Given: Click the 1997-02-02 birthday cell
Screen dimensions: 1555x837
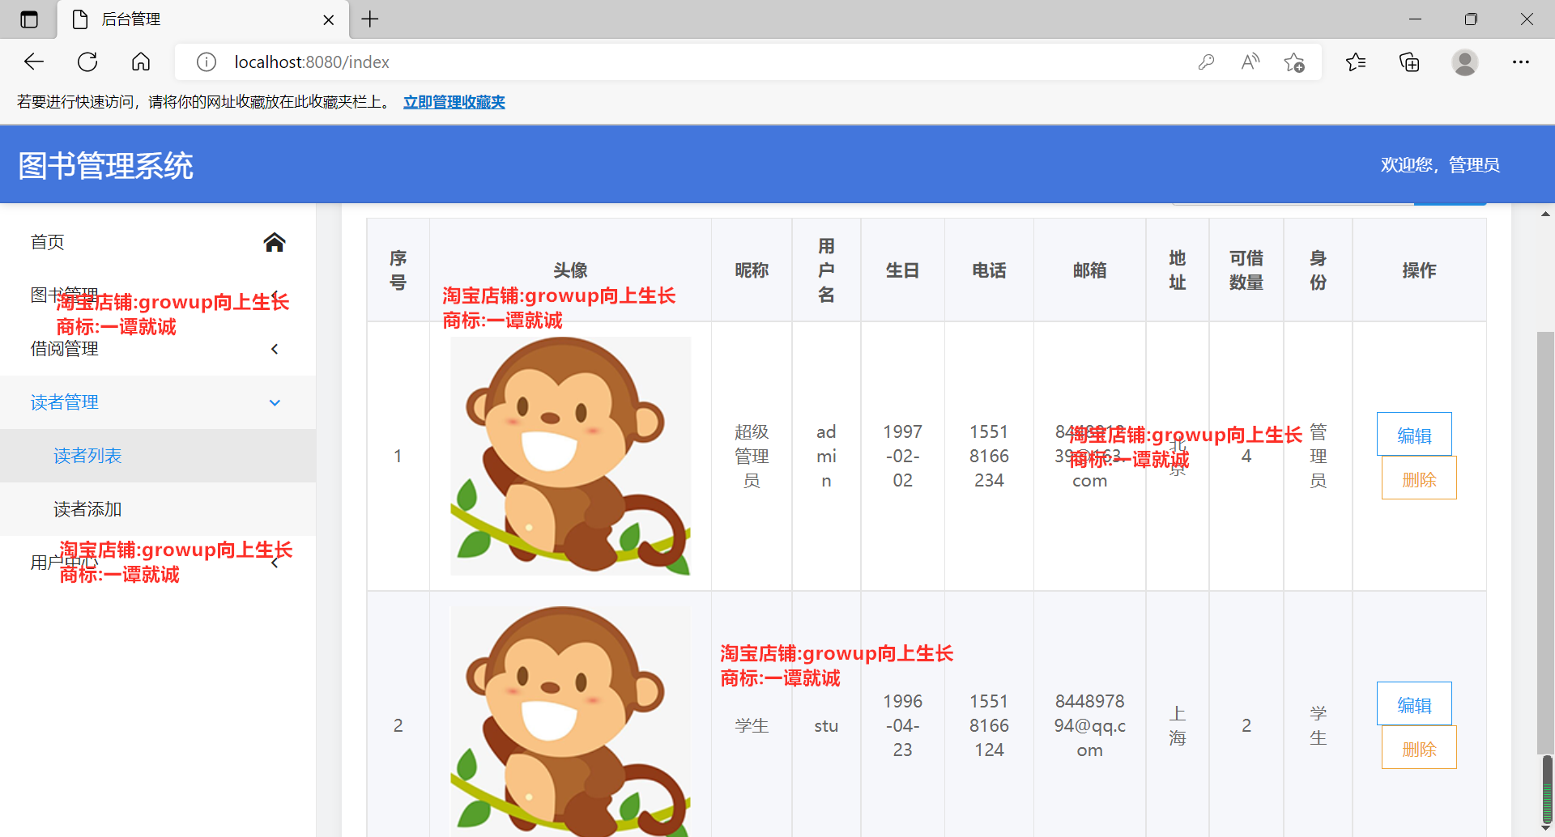Looking at the screenshot, I should (x=902, y=456).
